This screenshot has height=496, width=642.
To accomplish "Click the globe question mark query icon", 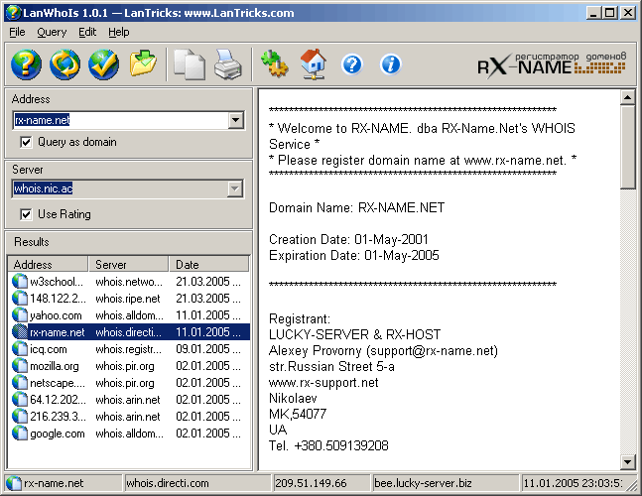I will [x=26, y=64].
